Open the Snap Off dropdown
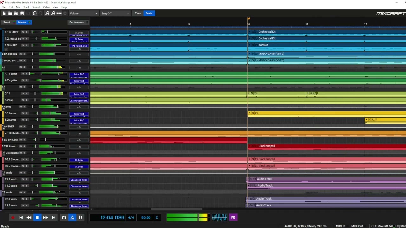The width and height of the screenshot is (406, 228). (x=115, y=13)
